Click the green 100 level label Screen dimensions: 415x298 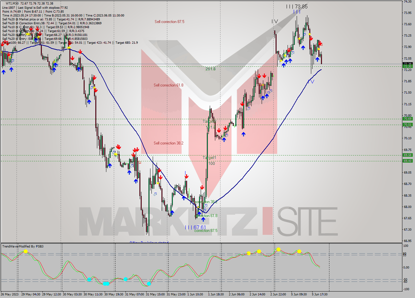211,164
